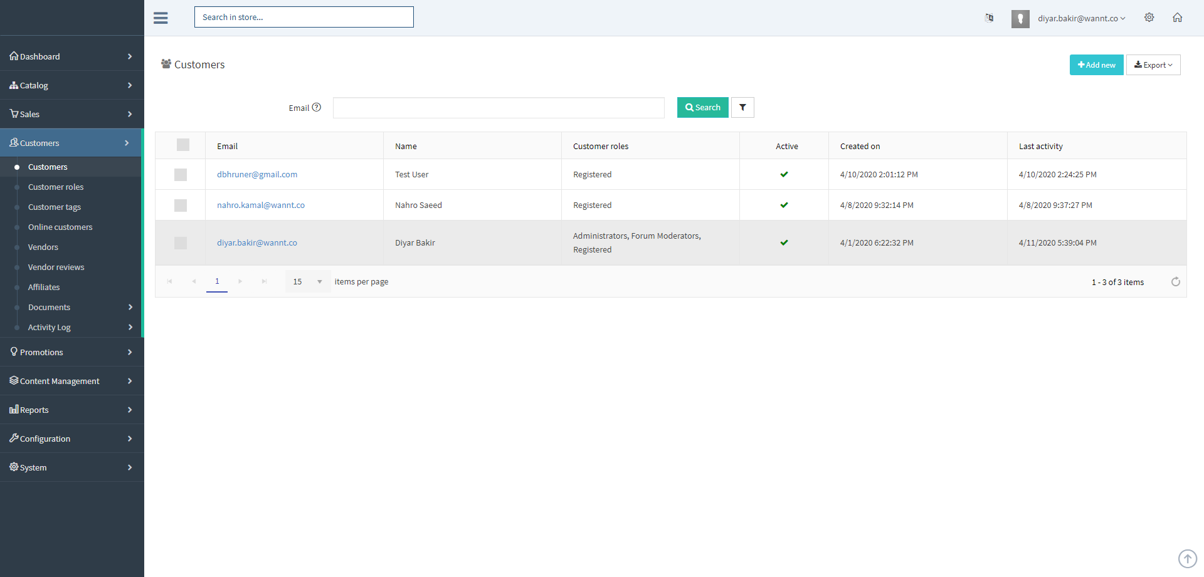The width and height of the screenshot is (1204, 577).
Task: Click the home icon in top bar
Action: (x=1177, y=18)
